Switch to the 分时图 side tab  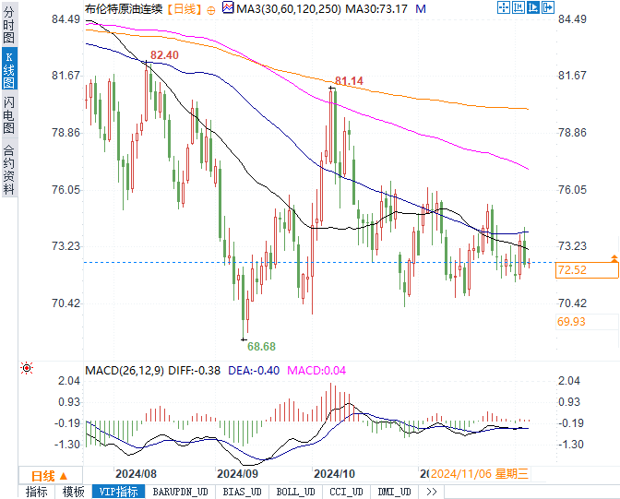pyautogui.click(x=8, y=25)
